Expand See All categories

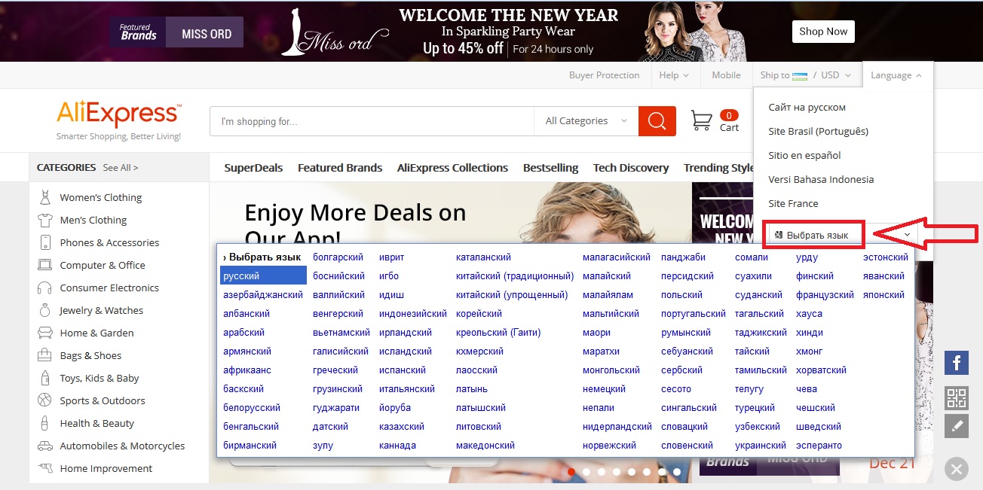(121, 168)
